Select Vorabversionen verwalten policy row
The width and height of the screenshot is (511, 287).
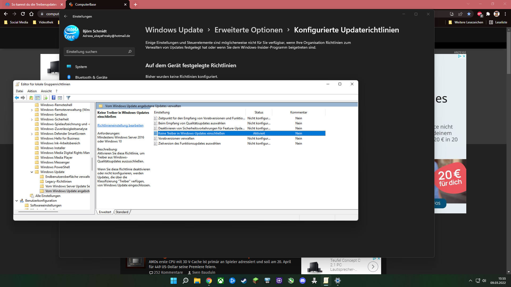[x=240, y=138]
